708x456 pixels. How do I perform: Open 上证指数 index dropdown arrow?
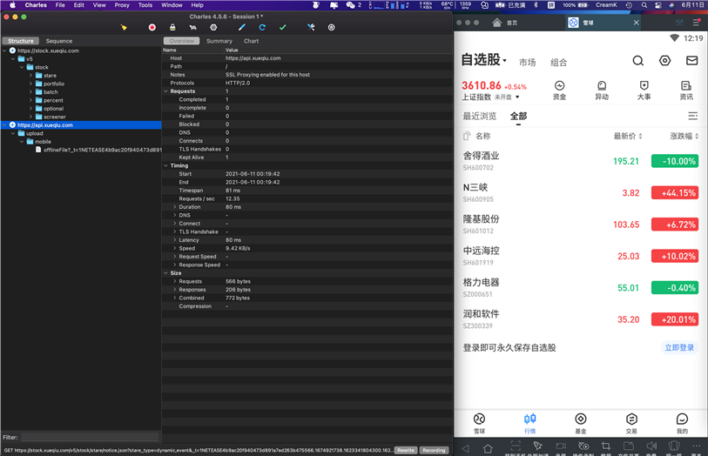tap(517, 97)
